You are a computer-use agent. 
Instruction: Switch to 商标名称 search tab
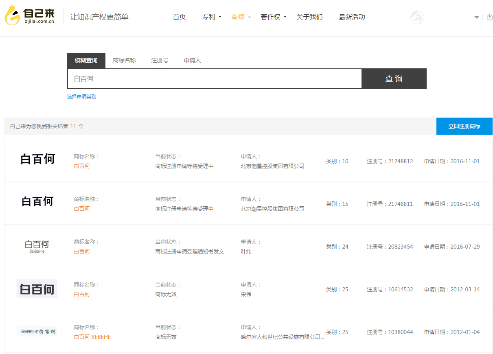[124, 60]
